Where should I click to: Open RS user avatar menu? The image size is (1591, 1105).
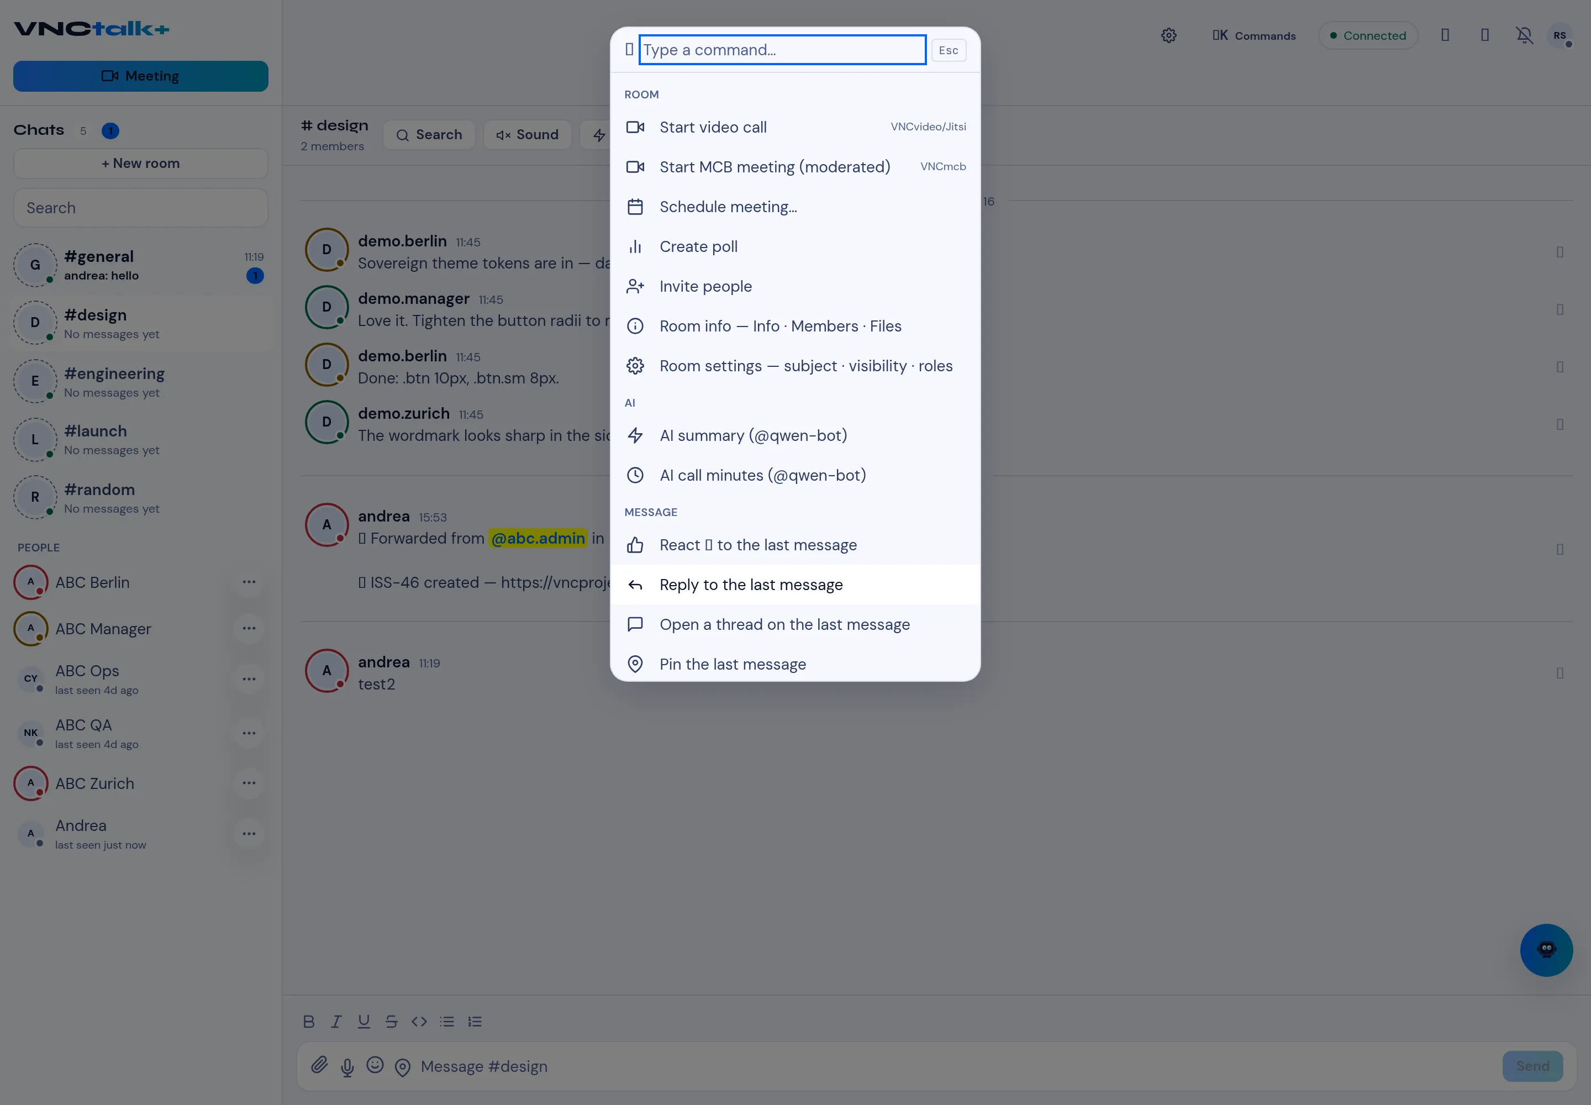point(1559,35)
